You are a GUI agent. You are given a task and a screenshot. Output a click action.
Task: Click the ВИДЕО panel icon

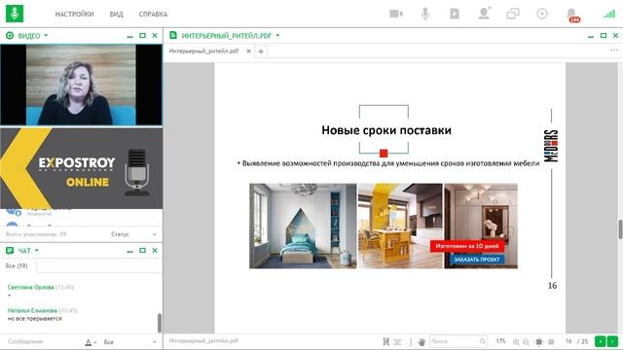click(10, 36)
